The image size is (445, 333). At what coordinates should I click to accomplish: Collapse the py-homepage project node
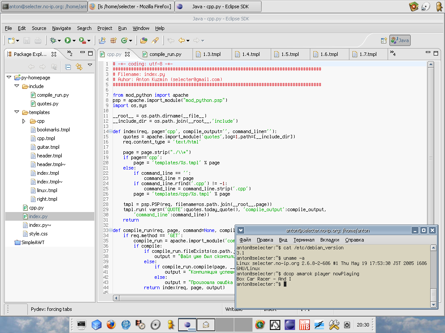tap(9, 77)
